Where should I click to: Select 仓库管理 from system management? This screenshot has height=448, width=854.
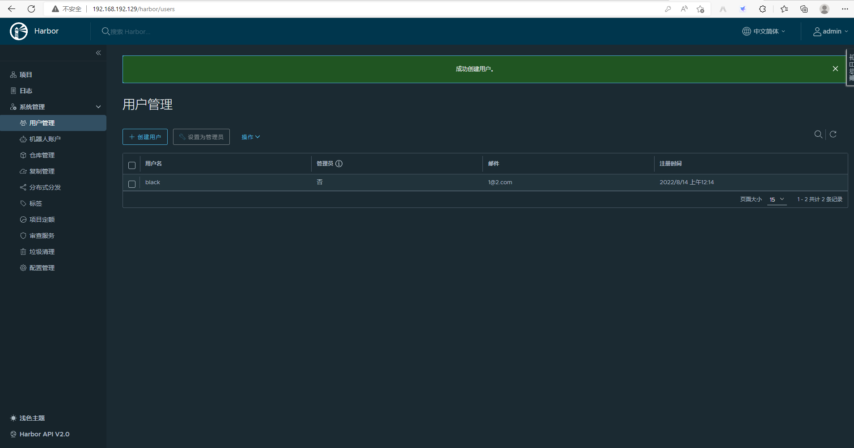click(x=42, y=155)
